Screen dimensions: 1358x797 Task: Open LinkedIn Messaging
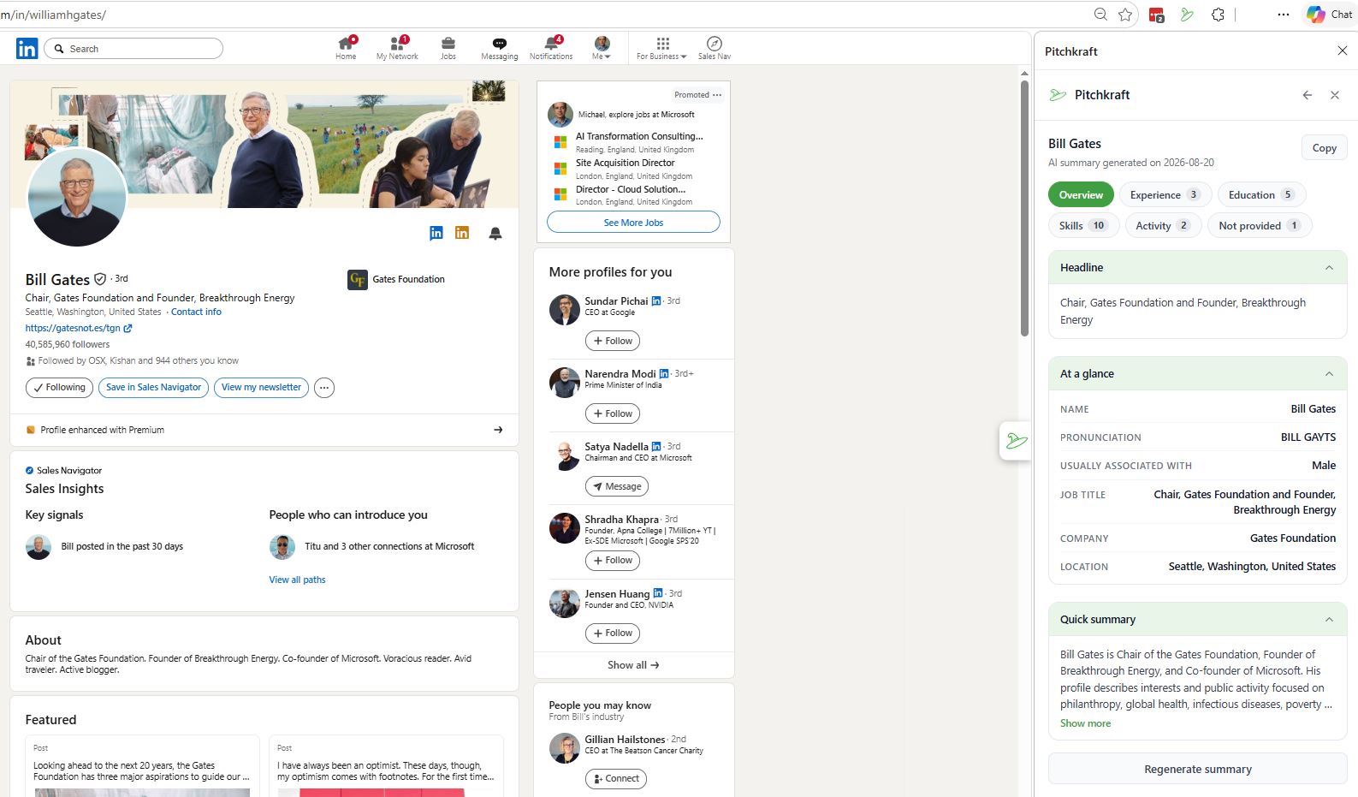tap(500, 48)
